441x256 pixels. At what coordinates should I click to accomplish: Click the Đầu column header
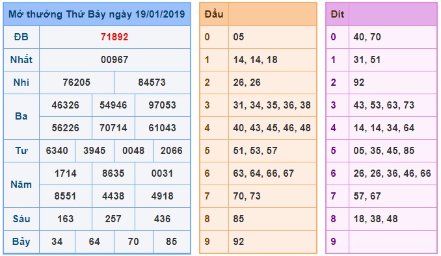[214, 14]
